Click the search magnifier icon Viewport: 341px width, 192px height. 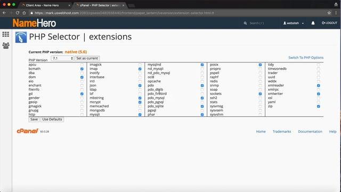(x=245, y=23)
